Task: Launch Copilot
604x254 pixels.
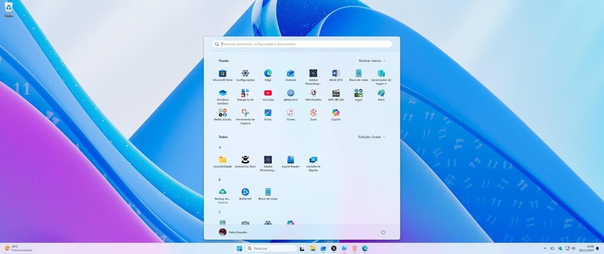Action: tap(336, 115)
